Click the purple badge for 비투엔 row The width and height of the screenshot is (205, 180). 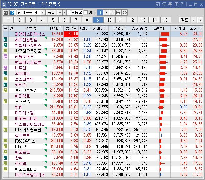click(6, 67)
